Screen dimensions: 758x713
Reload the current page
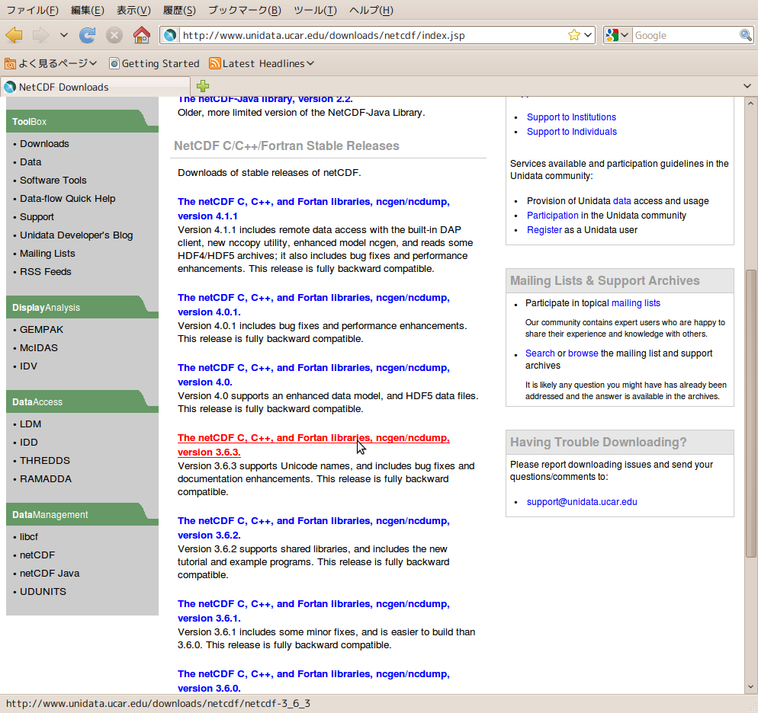(x=88, y=35)
